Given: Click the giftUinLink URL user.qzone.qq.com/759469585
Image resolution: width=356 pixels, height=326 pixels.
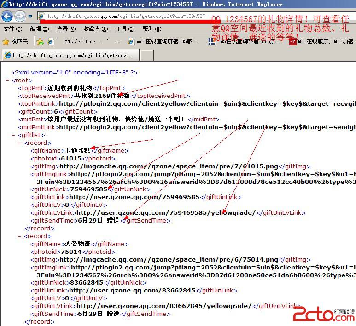Looking at the screenshot, I should pos(134,197).
